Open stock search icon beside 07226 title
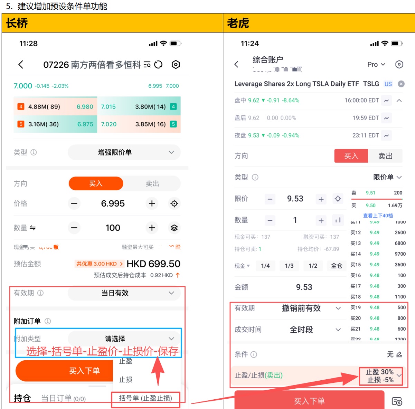This screenshot has width=415, height=409. click(147, 65)
